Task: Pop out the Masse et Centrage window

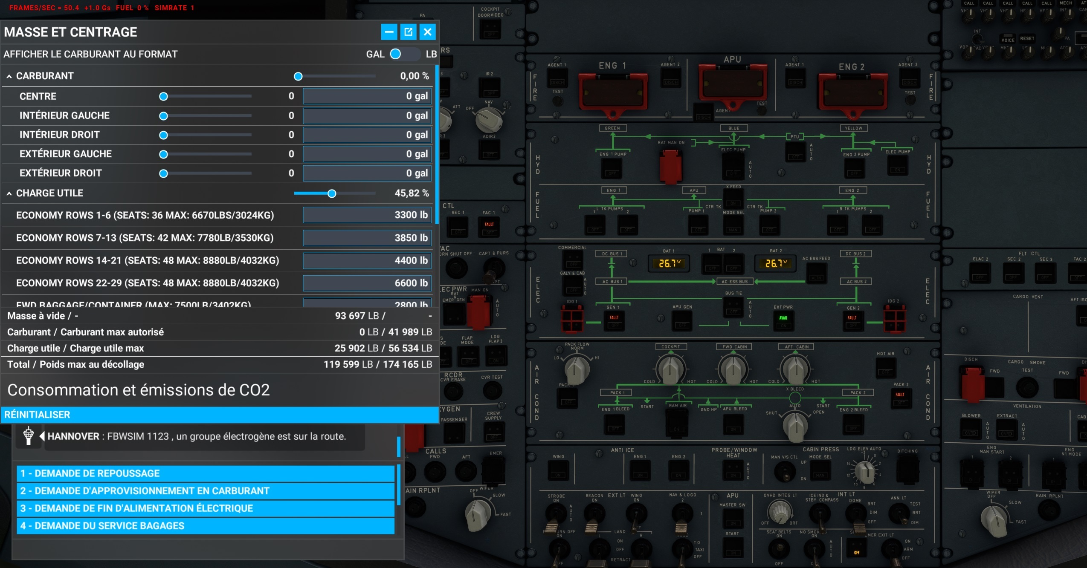Action: [x=408, y=32]
